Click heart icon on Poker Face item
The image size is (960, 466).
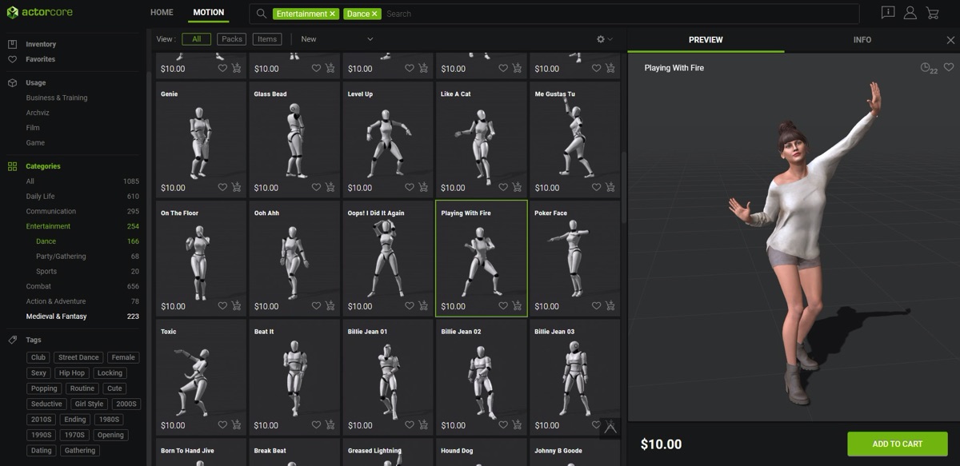(x=597, y=305)
